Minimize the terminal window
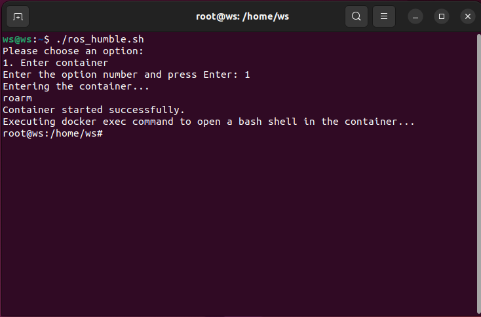 [415, 16]
